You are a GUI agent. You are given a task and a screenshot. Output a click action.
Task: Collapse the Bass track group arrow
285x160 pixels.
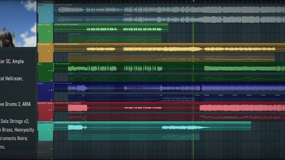pos(49,71)
